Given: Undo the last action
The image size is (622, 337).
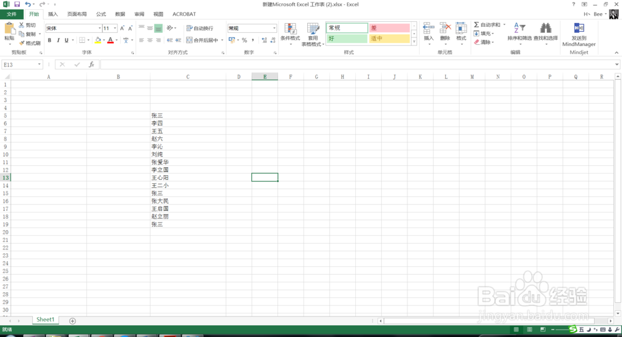Looking at the screenshot, I should click(x=27, y=4).
